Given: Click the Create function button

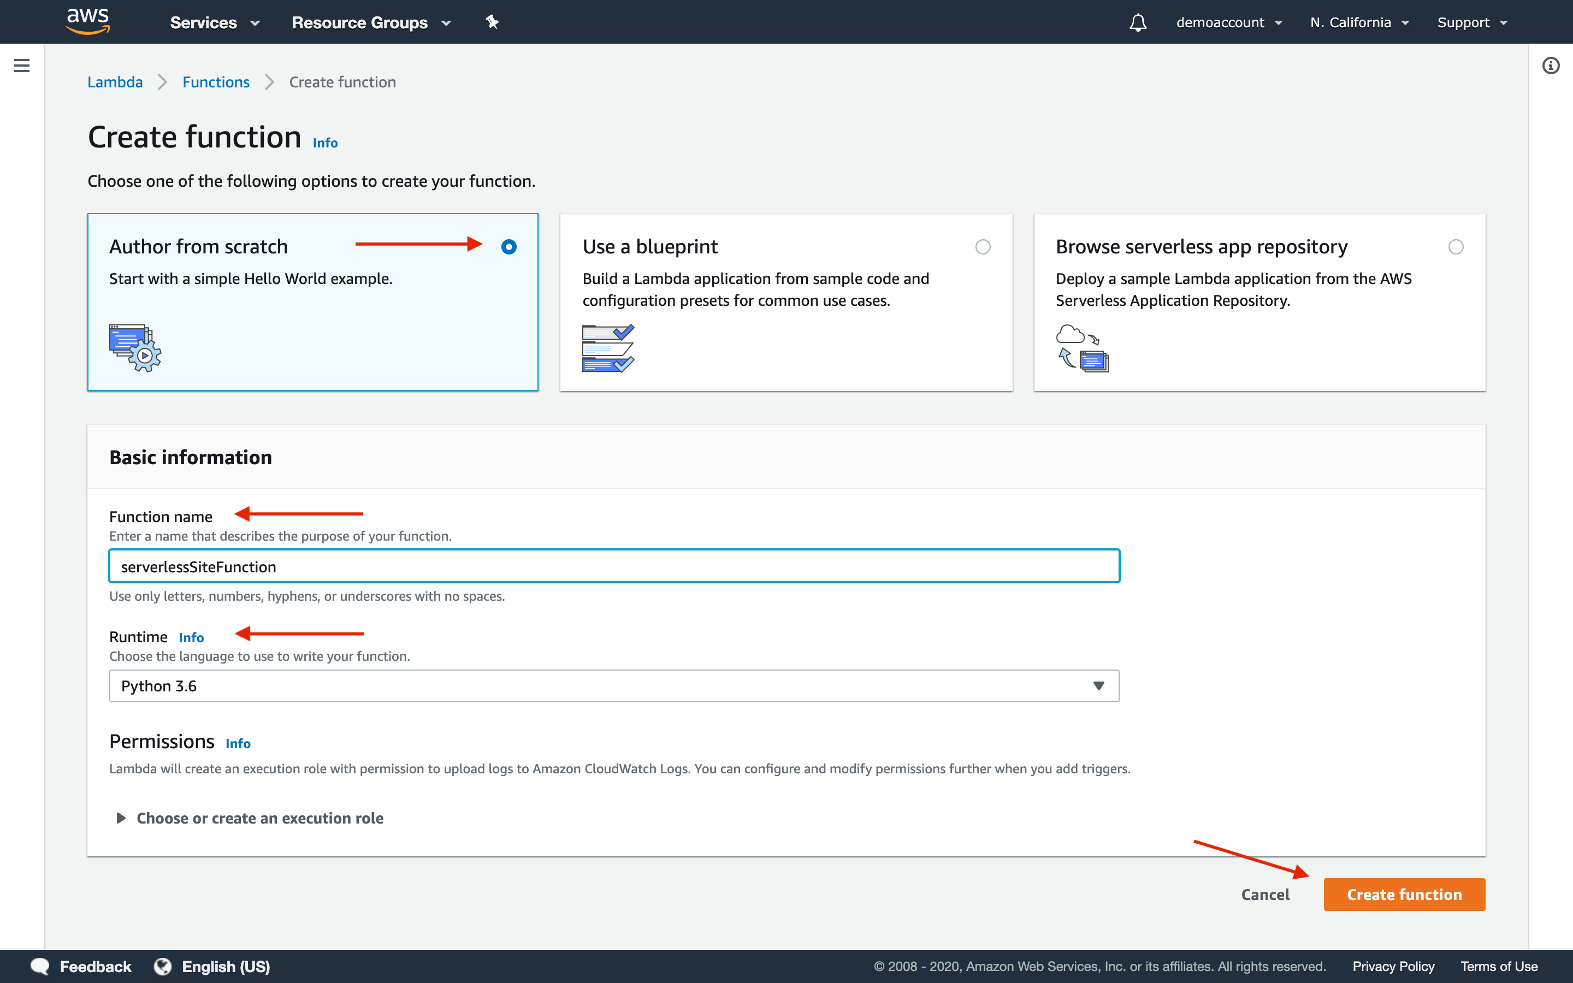Looking at the screenshot, I should (1405, 893).
